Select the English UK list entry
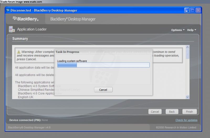Image resolution: width=210 pixels, height=138 pixels. pos(25,97)
